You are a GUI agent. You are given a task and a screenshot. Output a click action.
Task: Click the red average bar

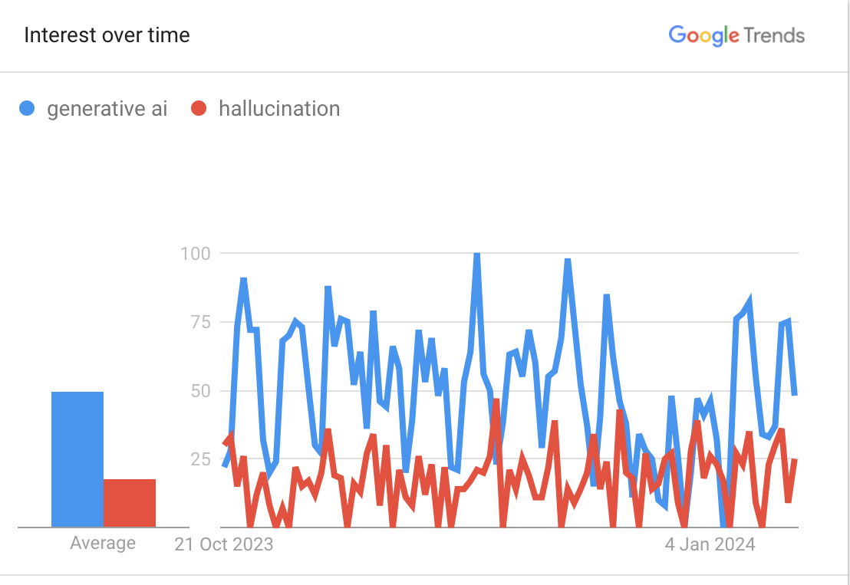pyautogui.click(x=130, y=503)
